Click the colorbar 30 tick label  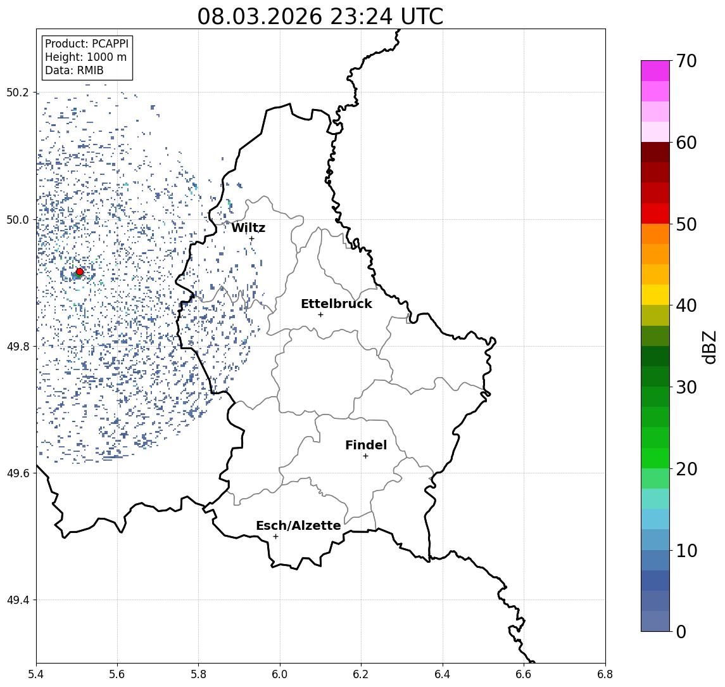(x=686, y=387)
